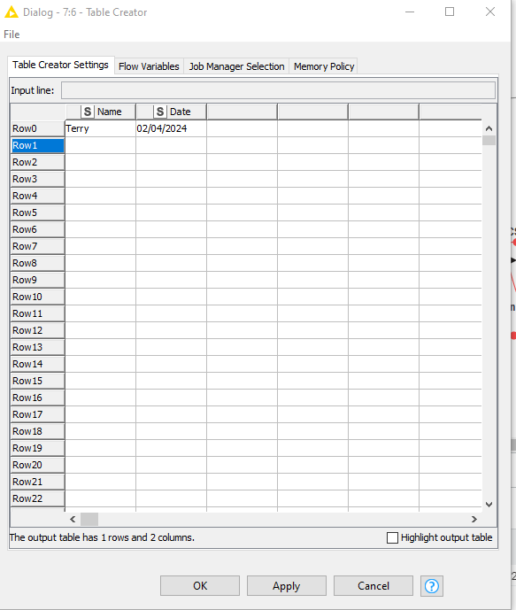Enable the Highlight output table checkbox
The height and width of the screenshot is (610, 516).
coord(392,537)
